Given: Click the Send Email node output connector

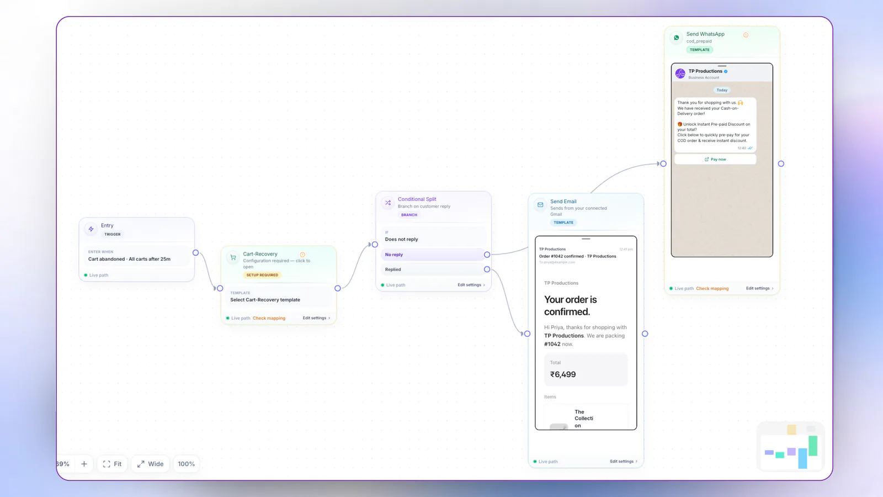Looking at the screenshot, I should pos(645,334).
